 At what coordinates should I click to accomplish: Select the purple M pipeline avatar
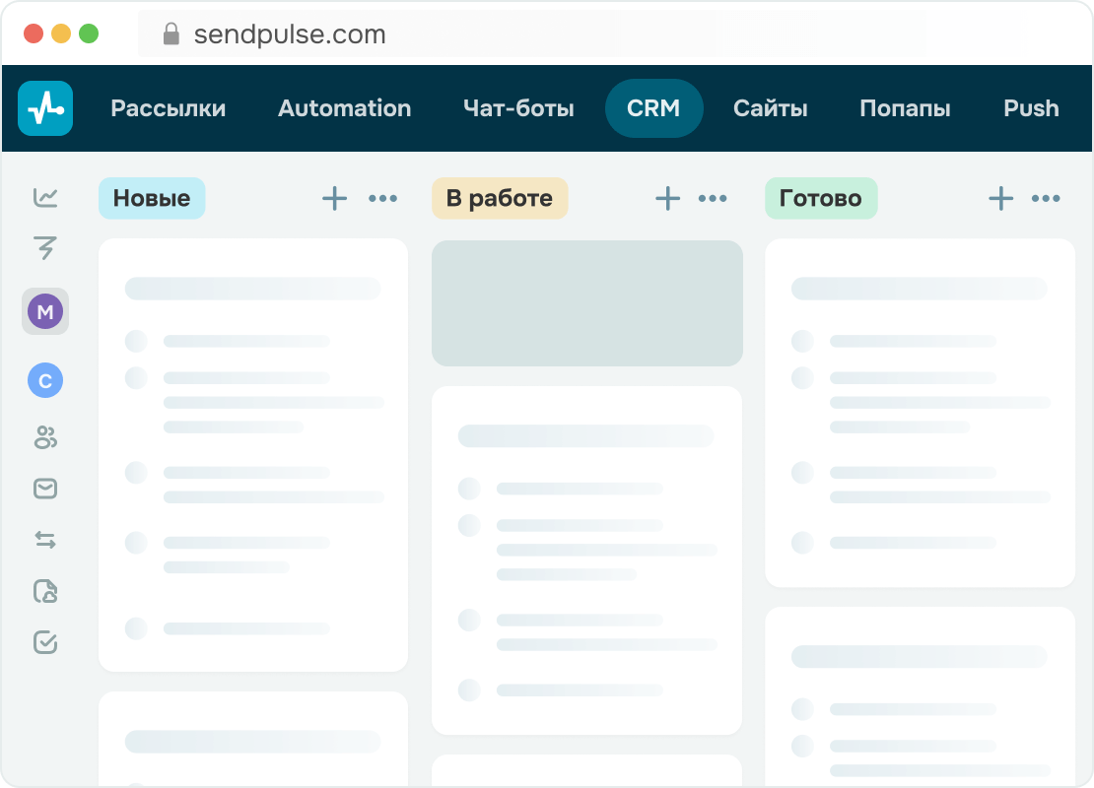pos(45,311)
